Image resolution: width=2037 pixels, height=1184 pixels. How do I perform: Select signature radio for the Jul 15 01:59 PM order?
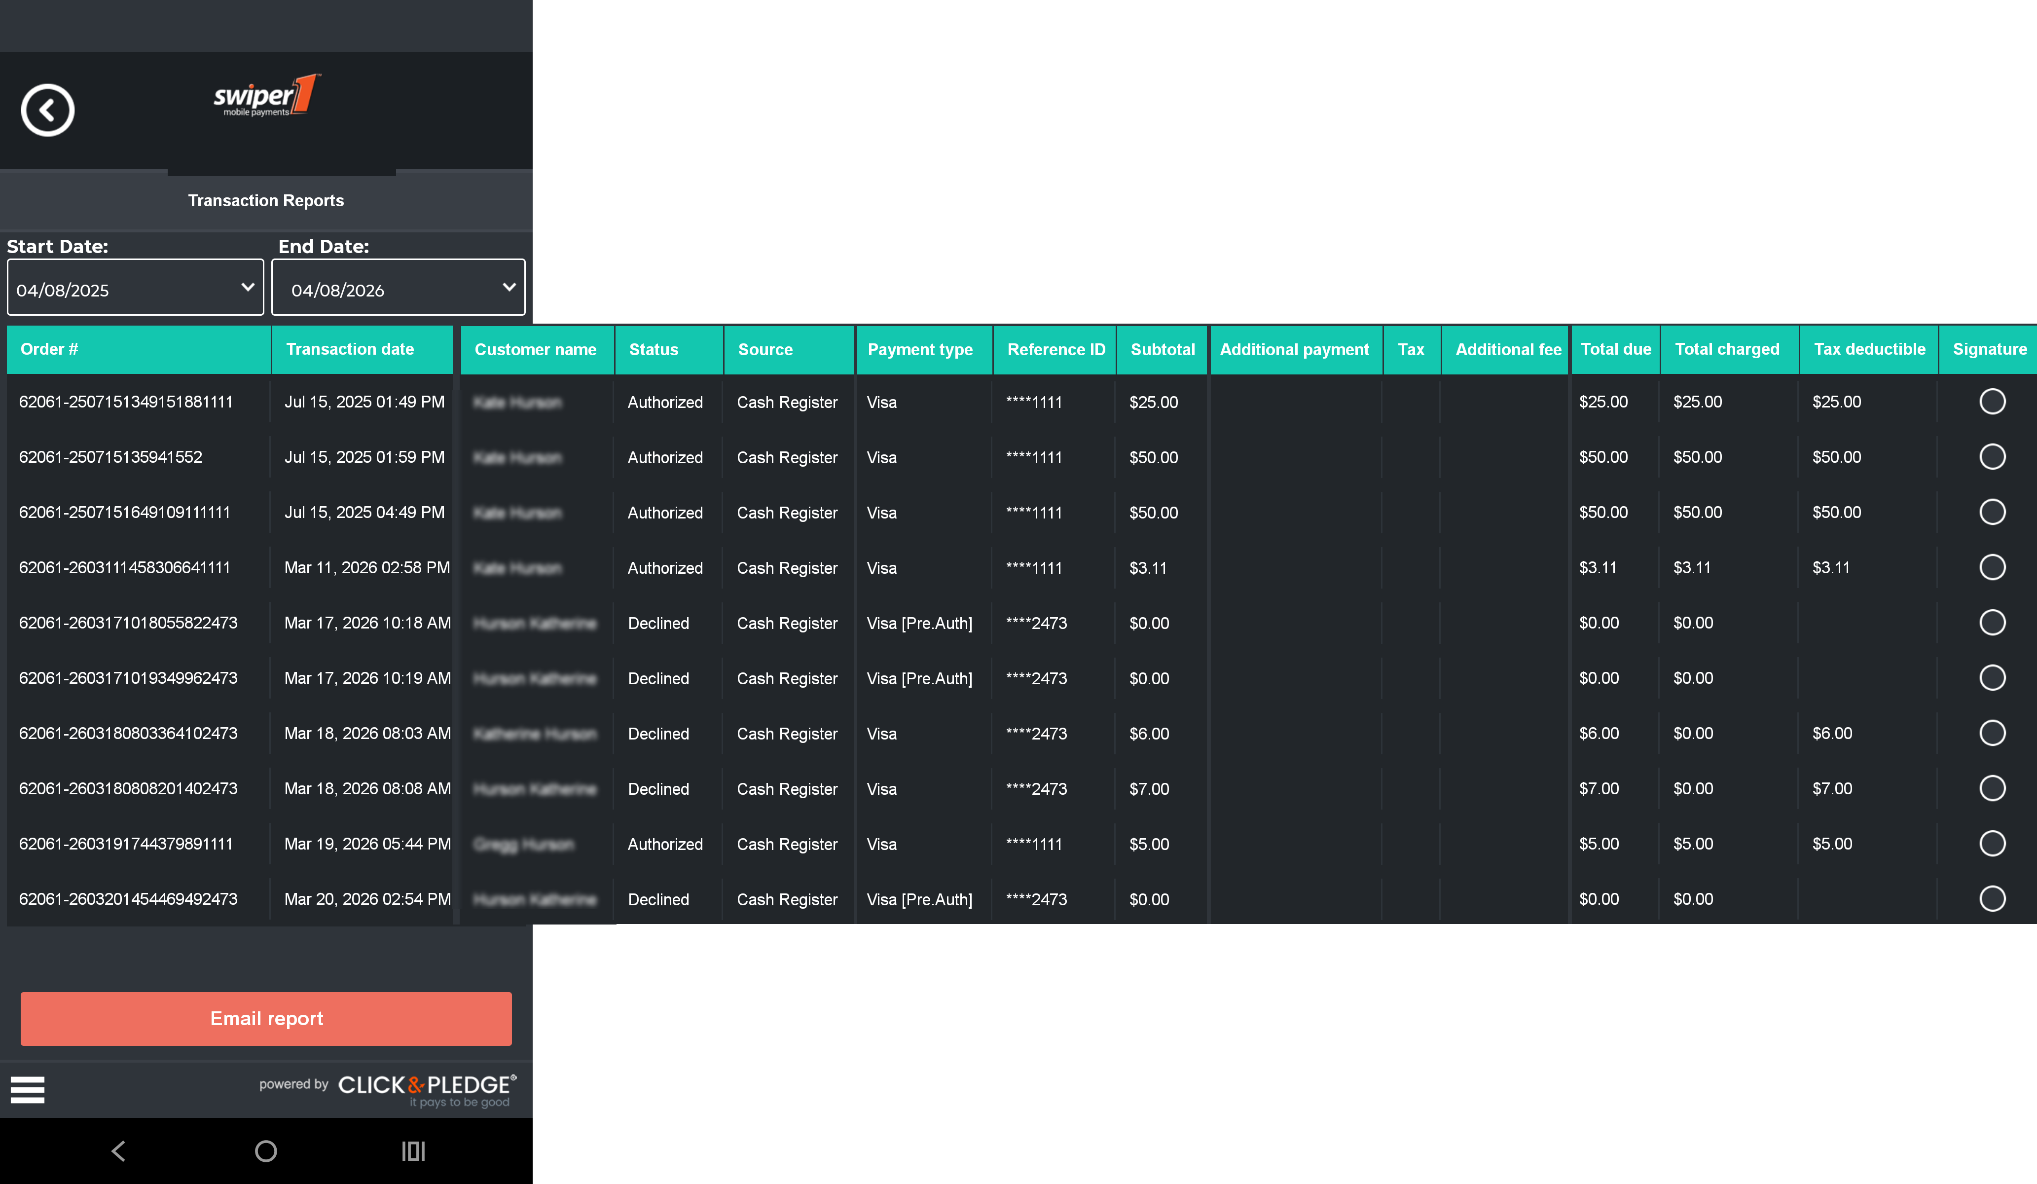(1992, 456)
